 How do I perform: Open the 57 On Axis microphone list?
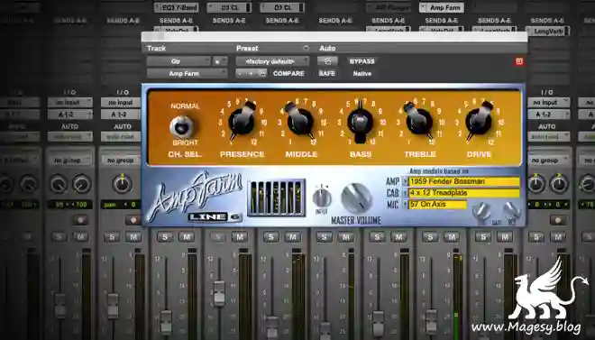[x=437, y=204]
